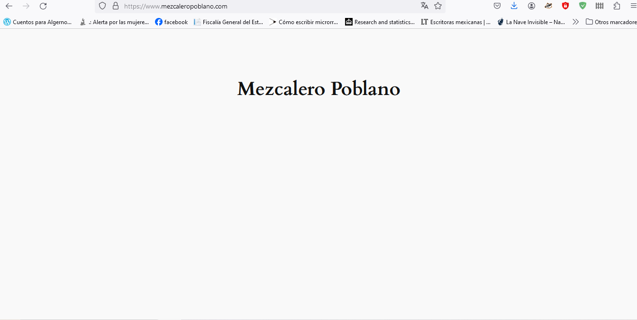Go back to the previous page
637x320 pixels.
[x=9, y=6]
